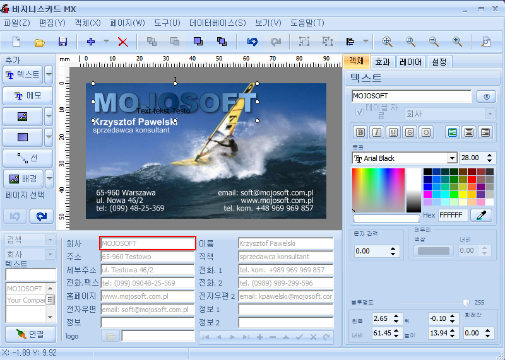Viewport: 505px width, 360px height.
Task: Toggle outline text style button
Action: pyautogui.click(x=426, y=132)
